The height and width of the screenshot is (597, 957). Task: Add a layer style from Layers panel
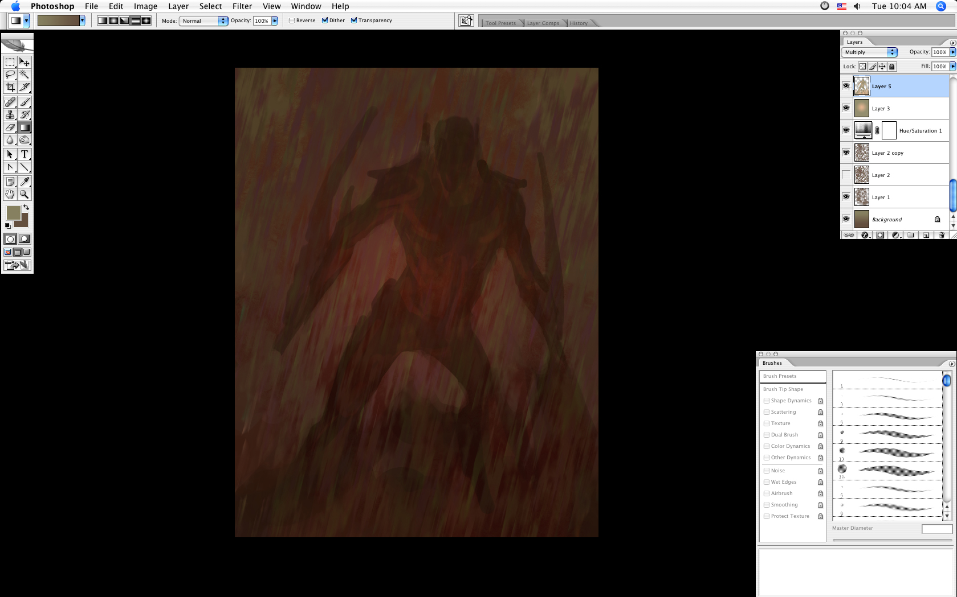[865, 234]
